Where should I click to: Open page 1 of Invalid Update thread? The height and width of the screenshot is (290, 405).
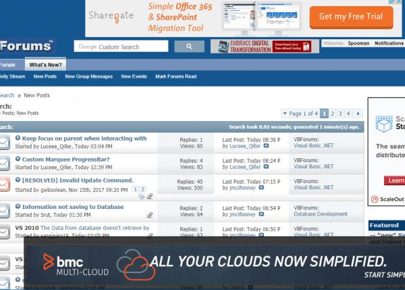coord(136,189)
